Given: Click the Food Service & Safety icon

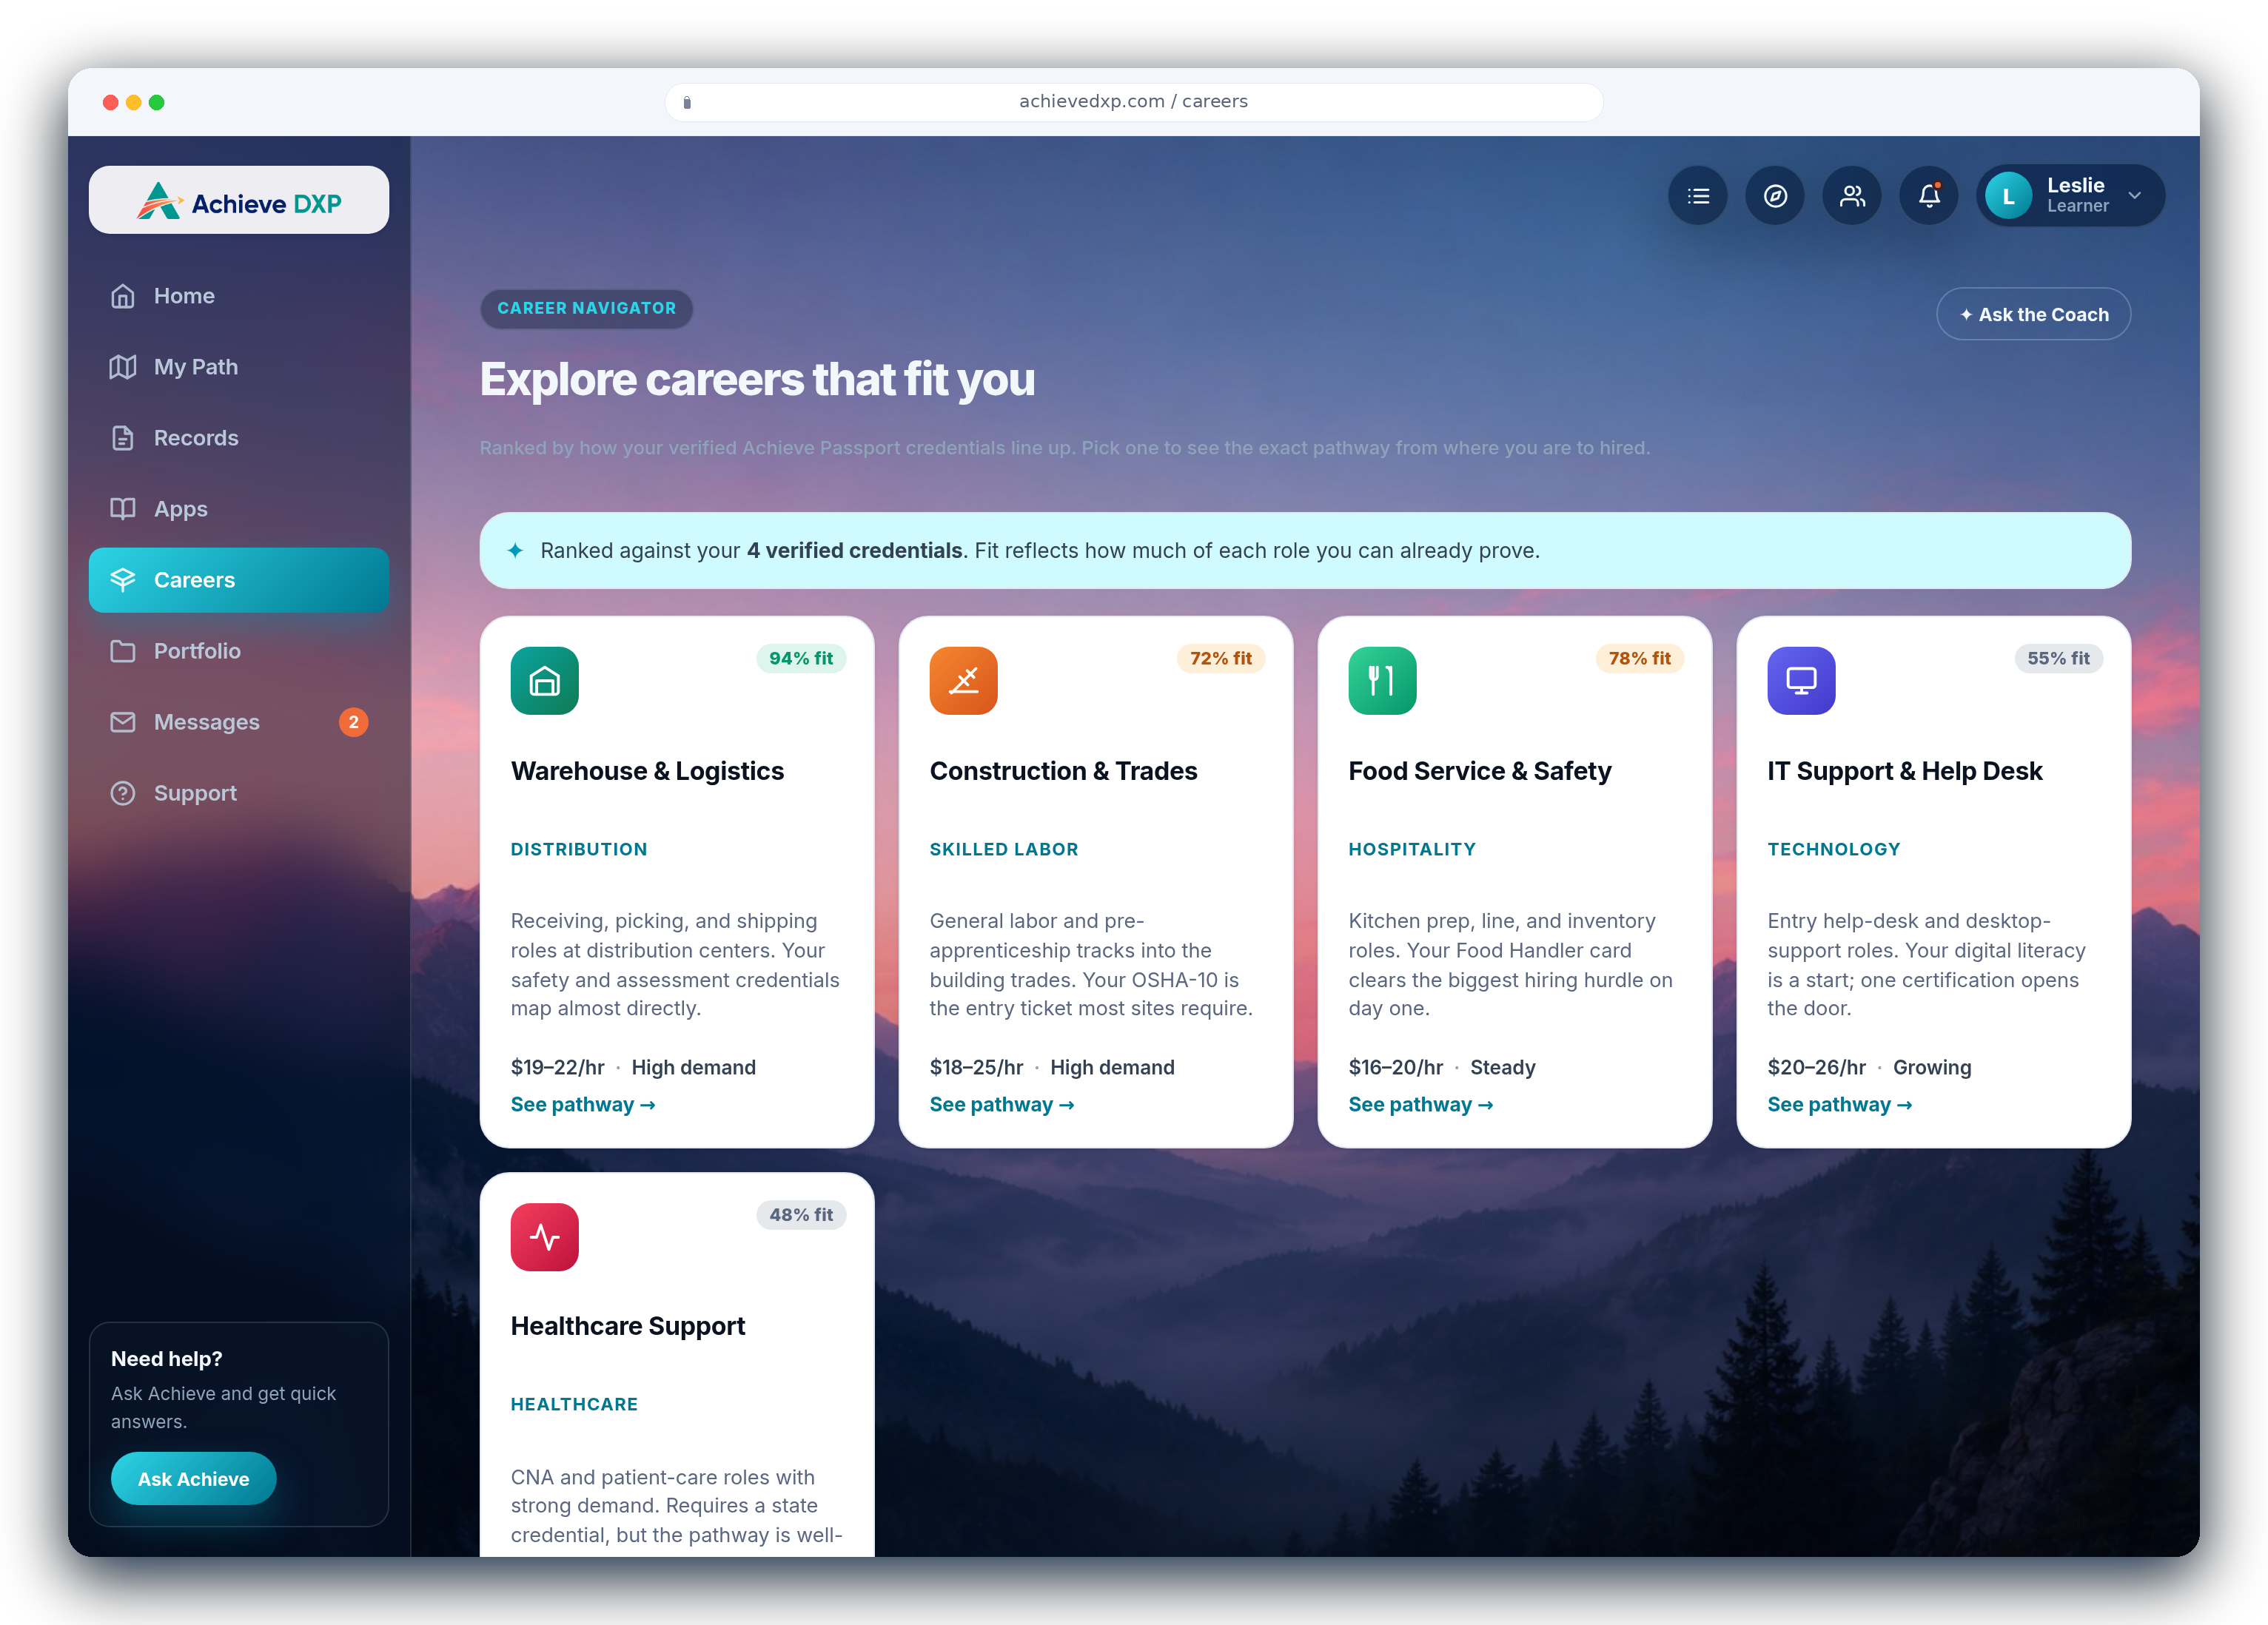Looking at the screenshot, I should click(1382, 681).
